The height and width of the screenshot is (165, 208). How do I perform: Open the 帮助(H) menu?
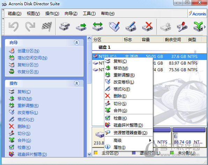(107, 13)
